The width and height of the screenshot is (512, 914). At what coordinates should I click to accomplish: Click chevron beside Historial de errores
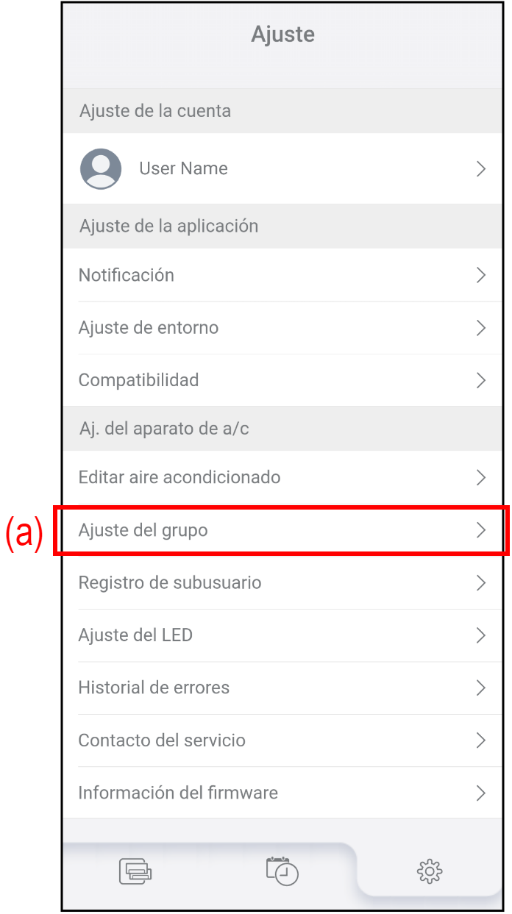click(481, 688)
